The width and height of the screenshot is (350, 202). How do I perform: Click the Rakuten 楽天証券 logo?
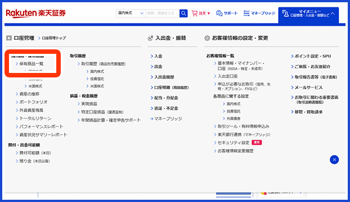(35, 13)
